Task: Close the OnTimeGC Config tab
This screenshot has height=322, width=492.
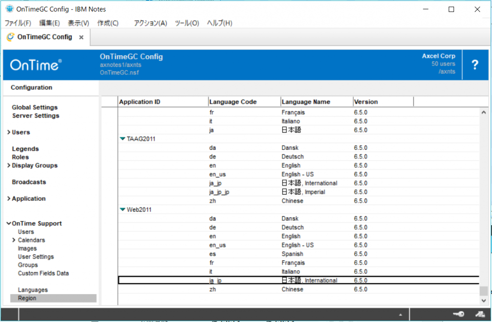Action: click(x=81, y=37)
